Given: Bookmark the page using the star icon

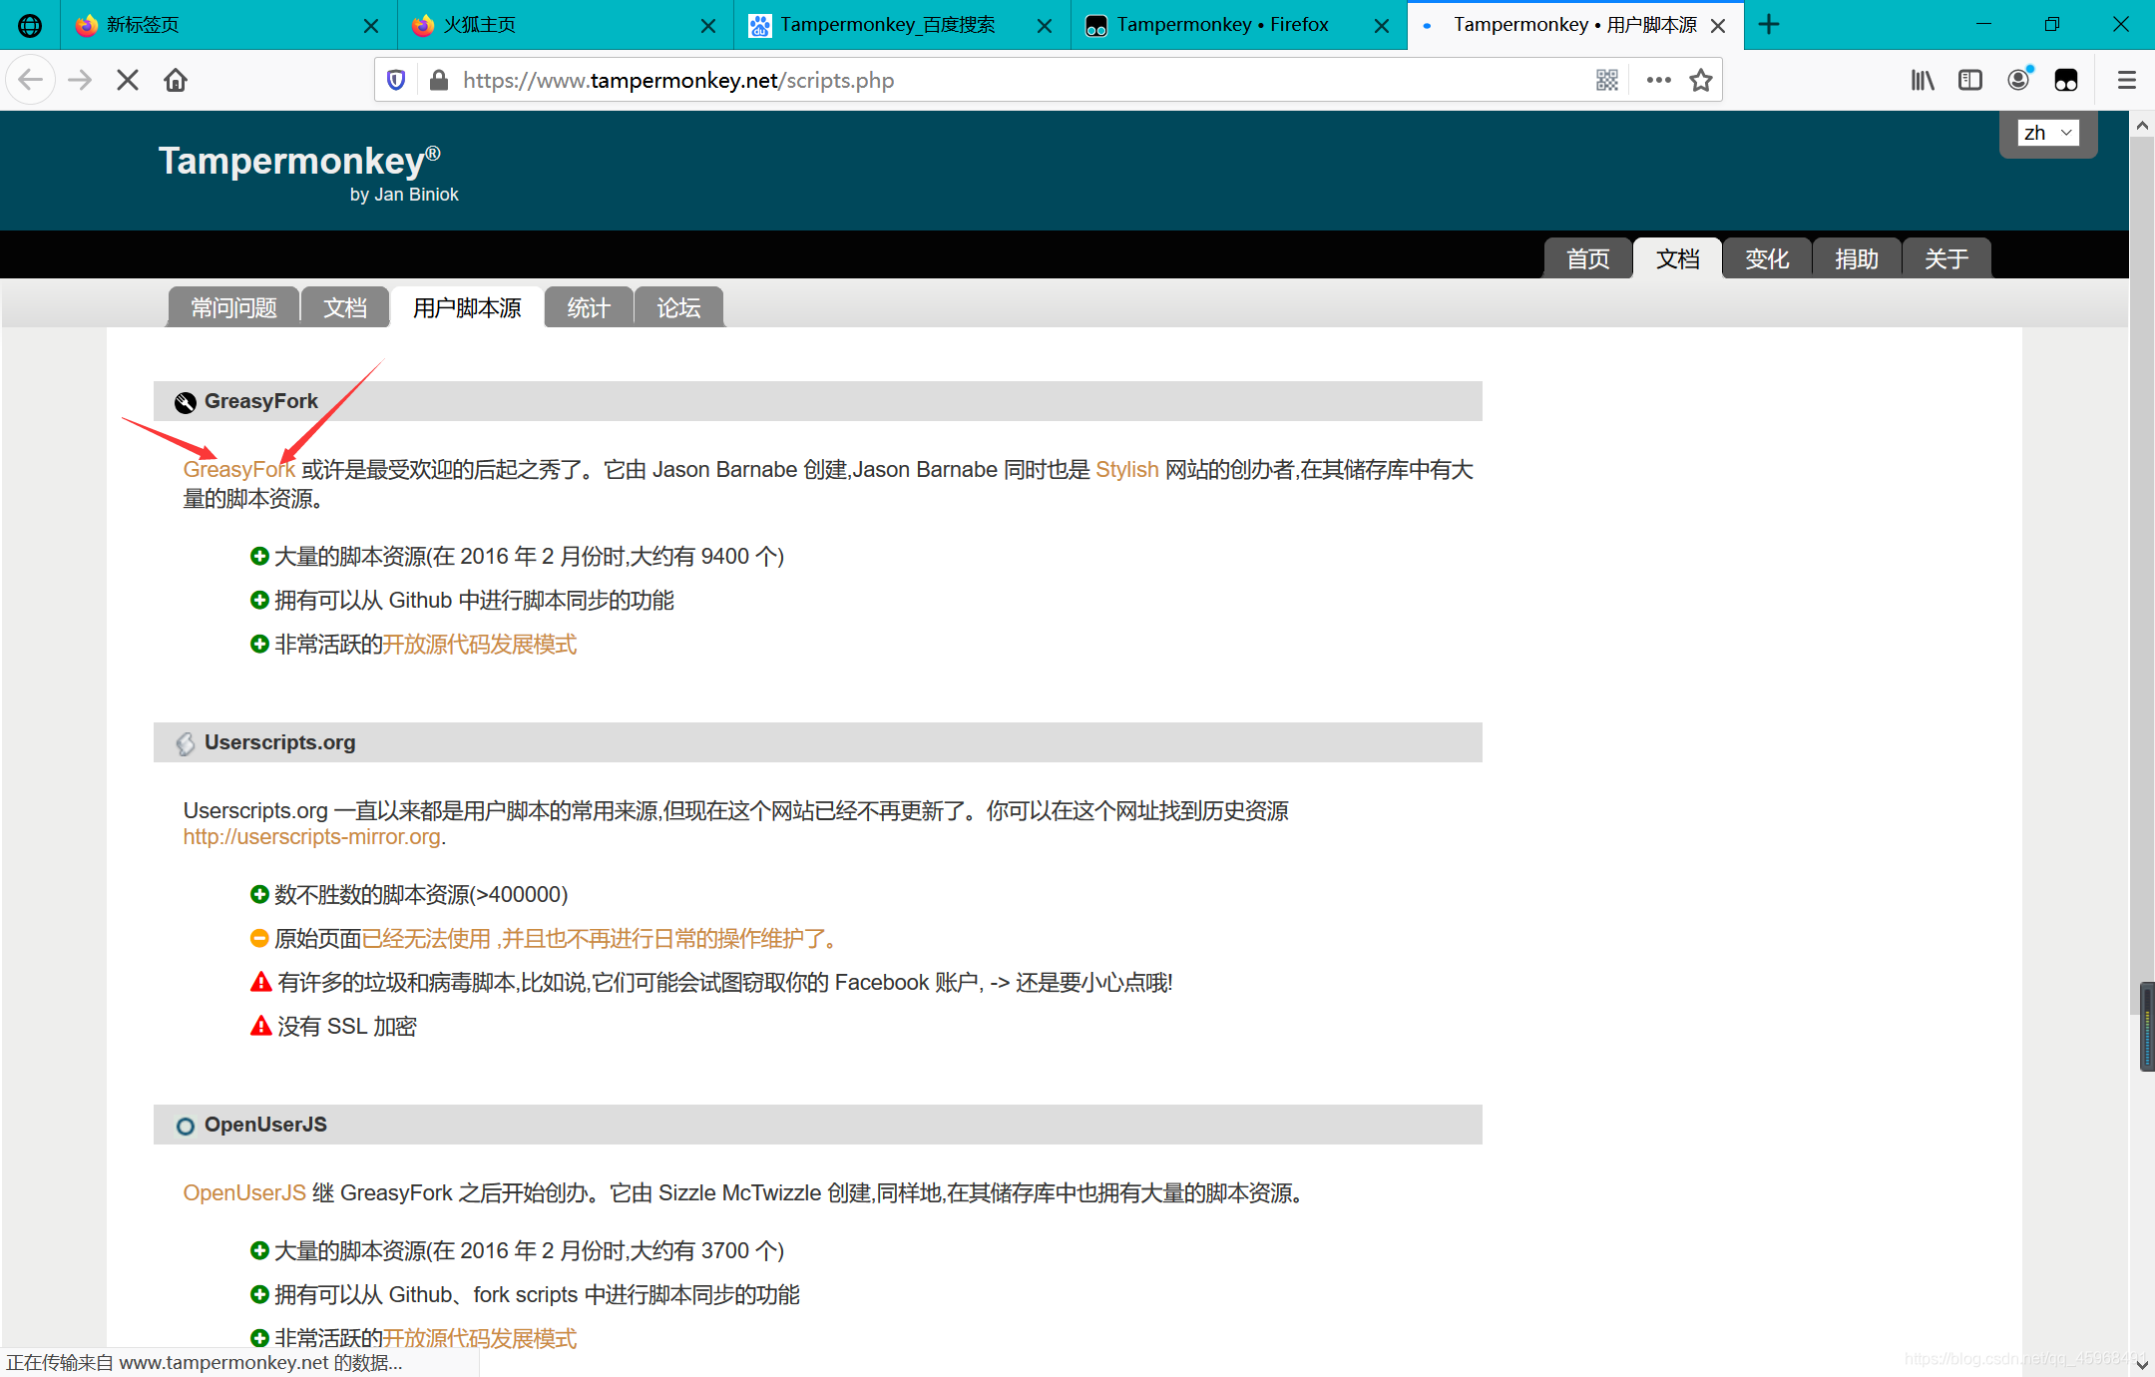Looking at the screenshot, I should [x=1701, y=80].
